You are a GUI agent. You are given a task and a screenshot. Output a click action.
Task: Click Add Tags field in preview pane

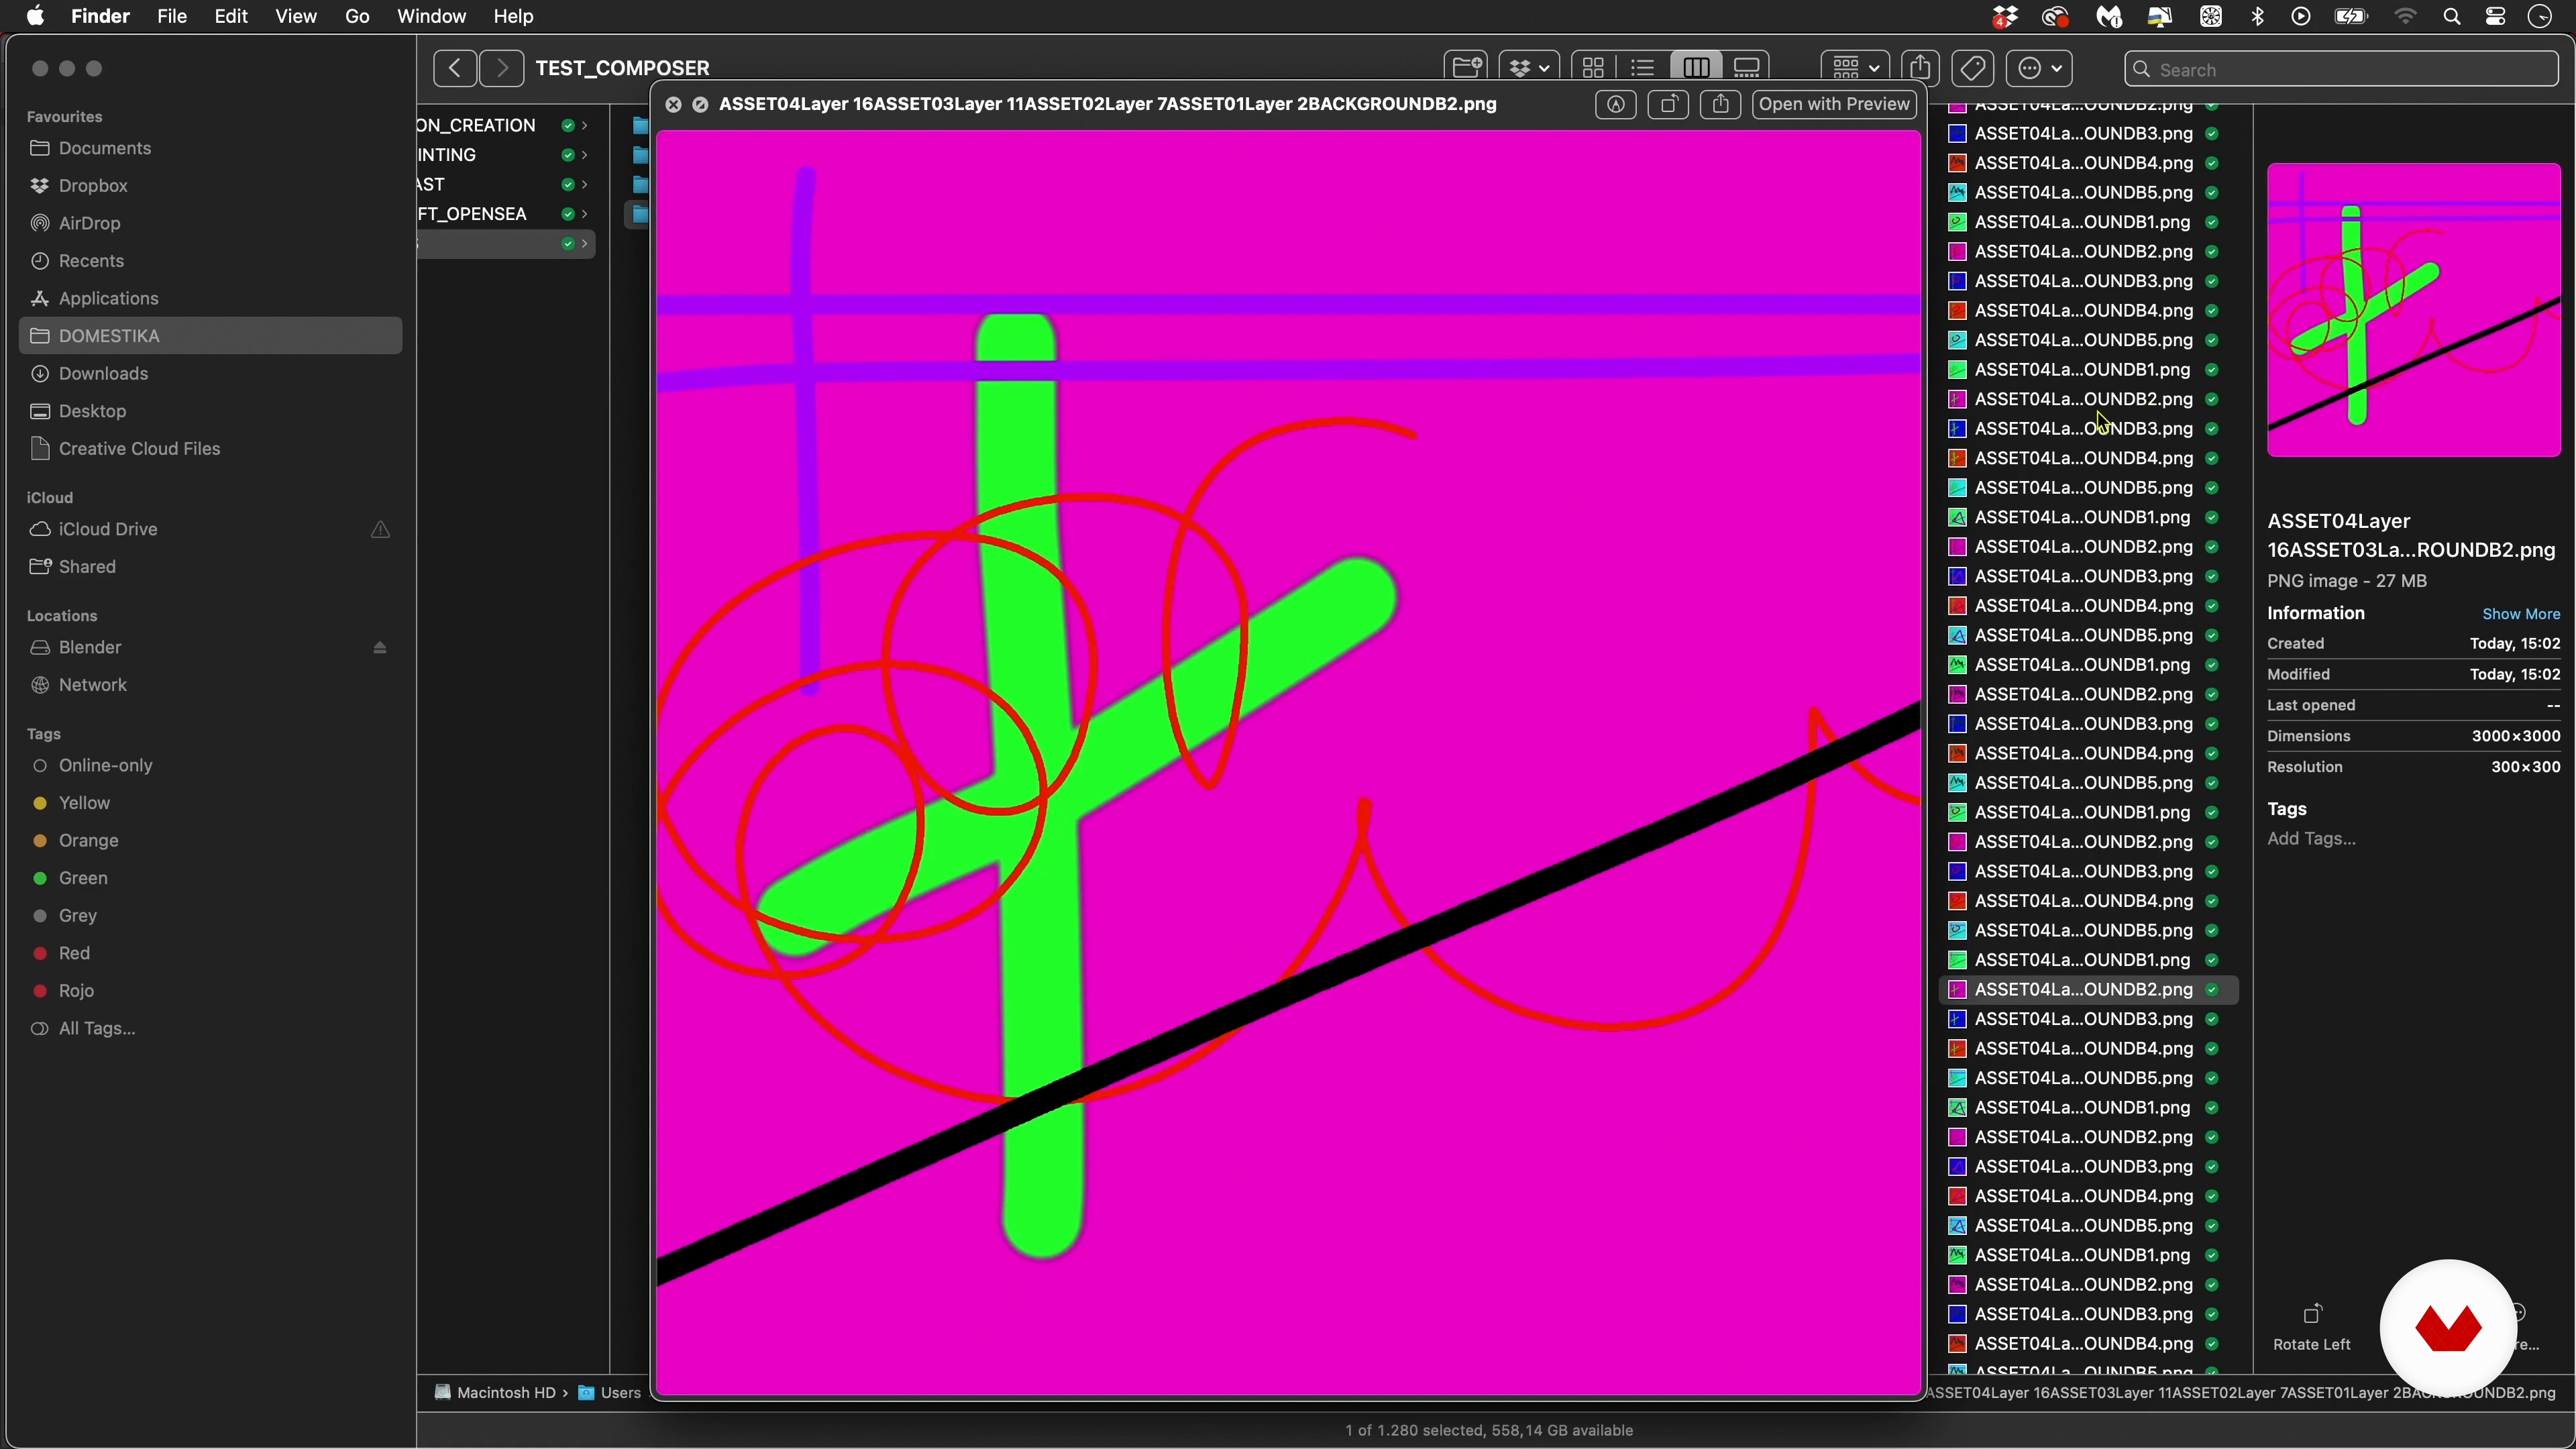(x=2311, y=839)
